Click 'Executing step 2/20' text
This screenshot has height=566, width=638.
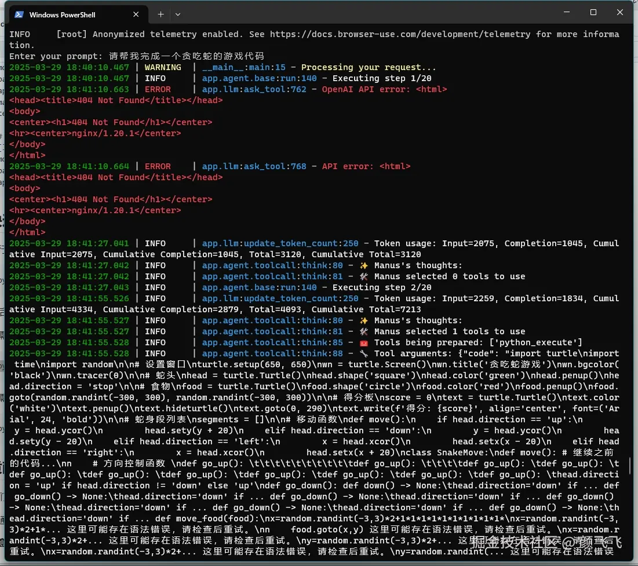(x=382, y=287)
